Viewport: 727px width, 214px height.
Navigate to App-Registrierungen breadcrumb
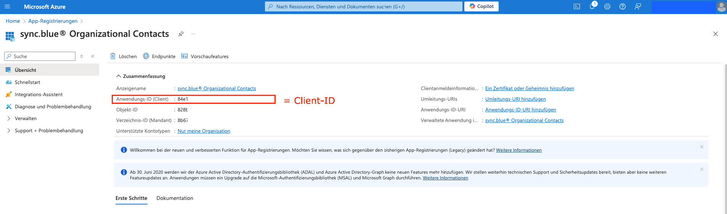coord(53,21)
